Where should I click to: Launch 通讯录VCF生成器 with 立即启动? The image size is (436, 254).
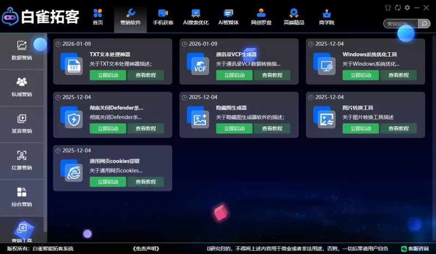pyautogui.click(x=234, y=75)
